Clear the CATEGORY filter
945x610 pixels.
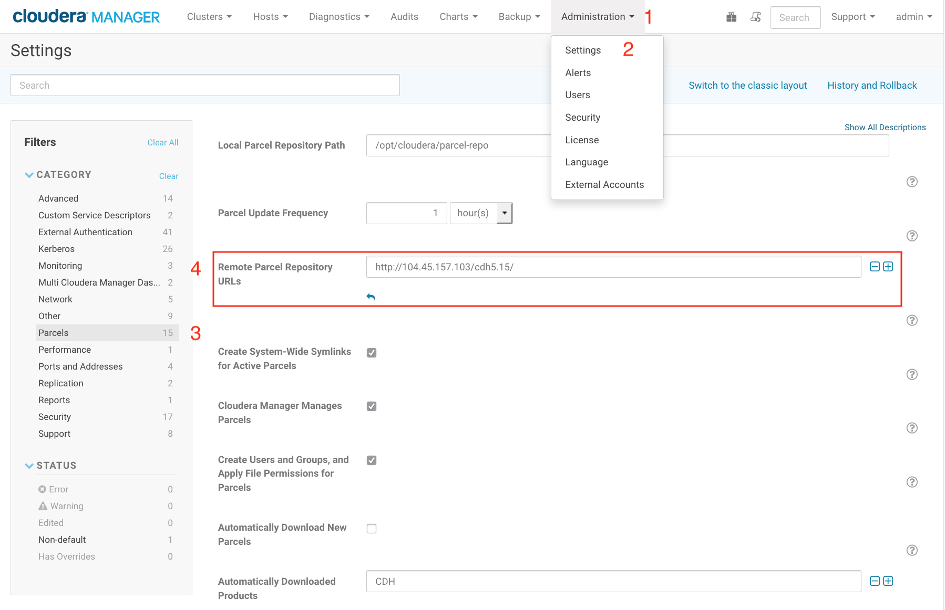coord(169,176)
